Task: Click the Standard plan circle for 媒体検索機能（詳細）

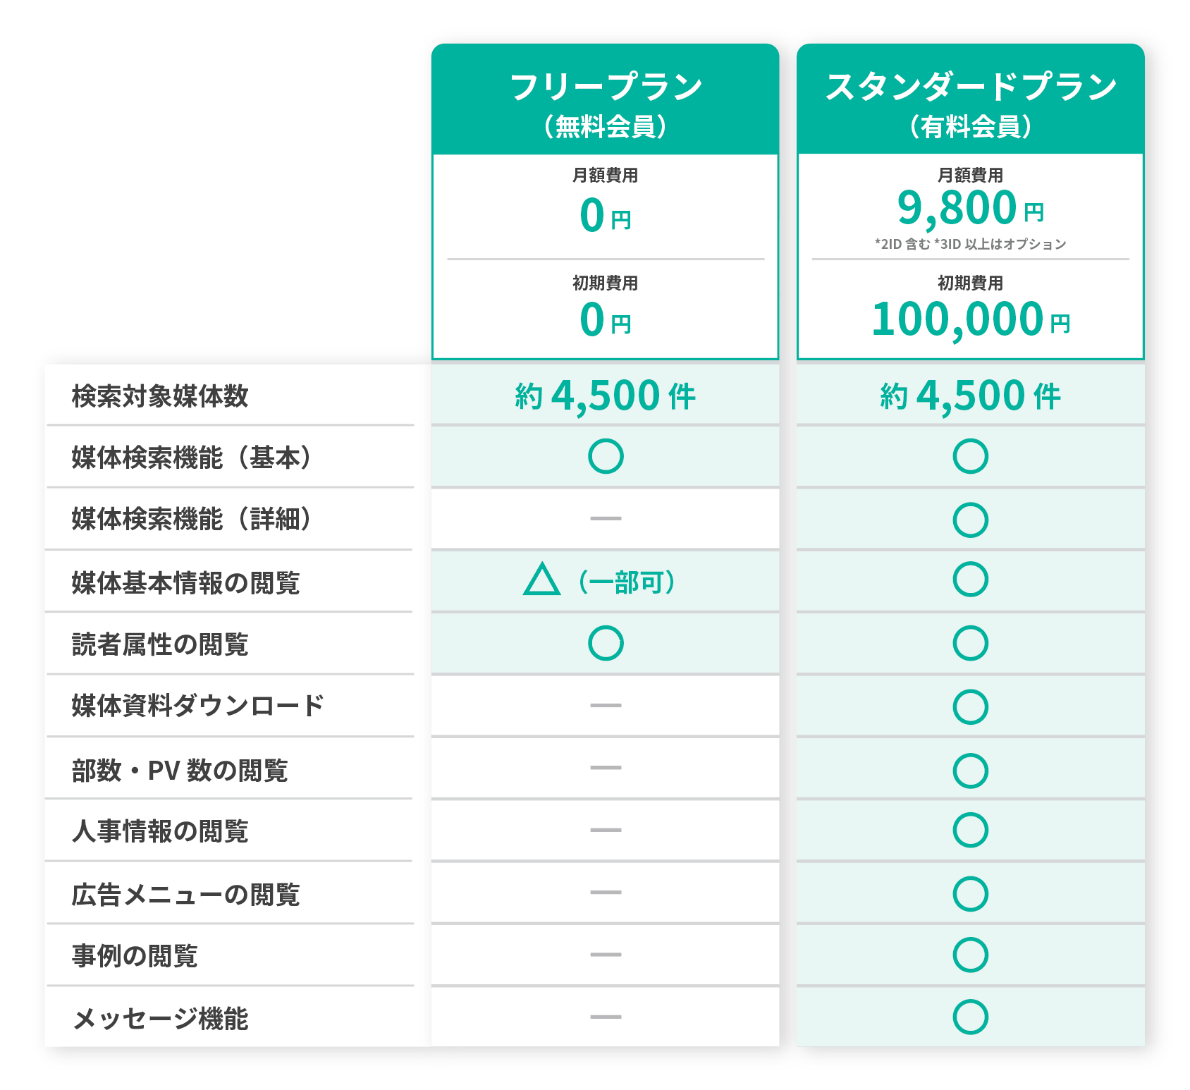Action: click(x=970, y=520)
